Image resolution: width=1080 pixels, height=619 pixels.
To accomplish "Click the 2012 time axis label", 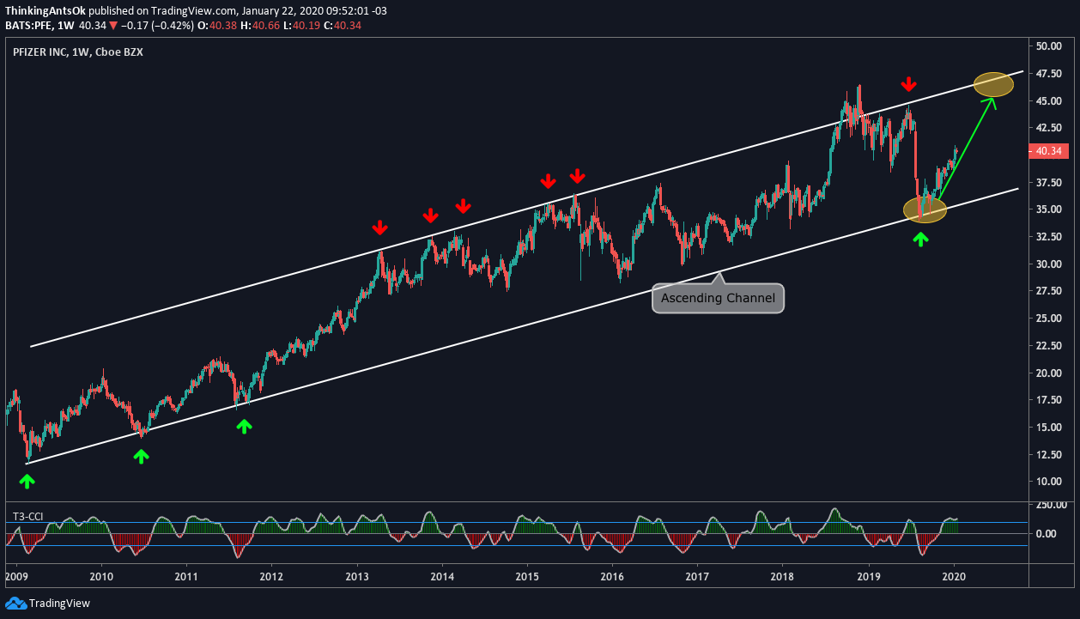I will (x=272, y=576).
